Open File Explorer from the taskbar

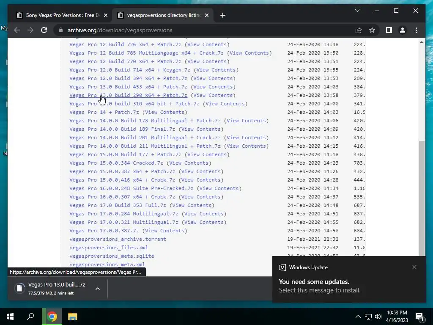(x=72, y=317)
